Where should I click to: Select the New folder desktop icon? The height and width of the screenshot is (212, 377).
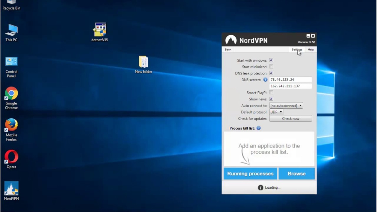(143, 64)
